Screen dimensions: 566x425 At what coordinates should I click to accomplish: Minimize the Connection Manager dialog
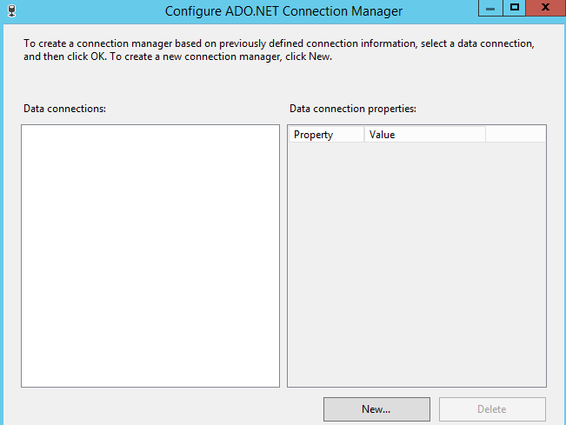click(x=491, y=8)
